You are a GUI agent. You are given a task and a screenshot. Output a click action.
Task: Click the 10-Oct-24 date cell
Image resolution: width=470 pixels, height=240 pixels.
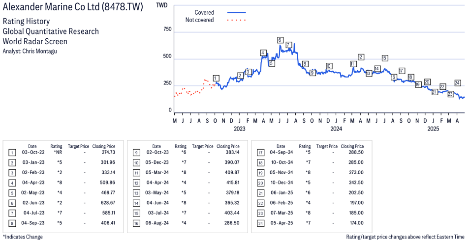tap(282, 162)
